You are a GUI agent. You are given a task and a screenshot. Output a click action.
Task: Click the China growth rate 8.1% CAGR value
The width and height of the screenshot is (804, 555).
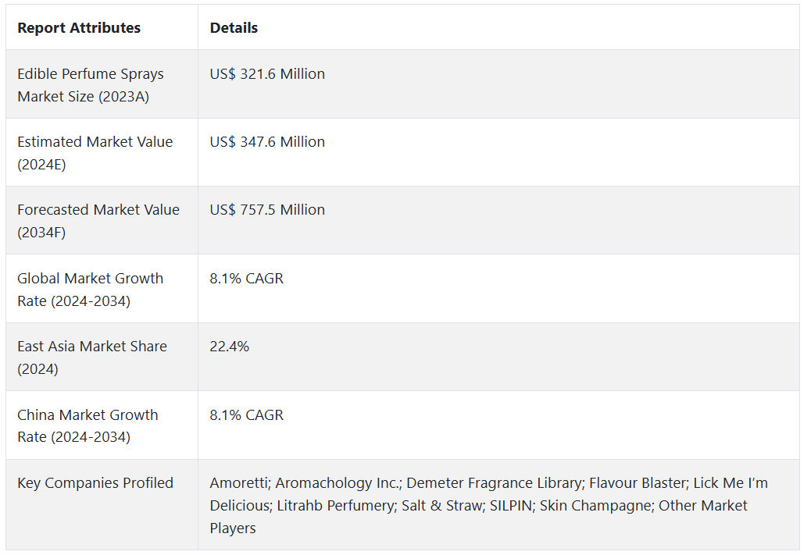pyautogui.click(x=246, y=415)
